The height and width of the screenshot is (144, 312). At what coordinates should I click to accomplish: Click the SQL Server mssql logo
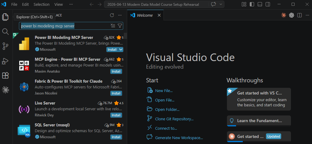click(24, 131)
